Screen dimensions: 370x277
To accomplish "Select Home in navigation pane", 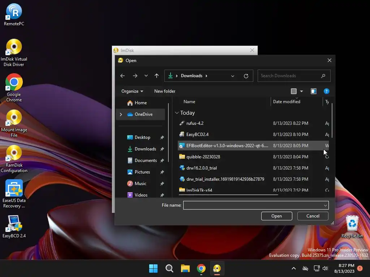I will click(x=141, y=103).
